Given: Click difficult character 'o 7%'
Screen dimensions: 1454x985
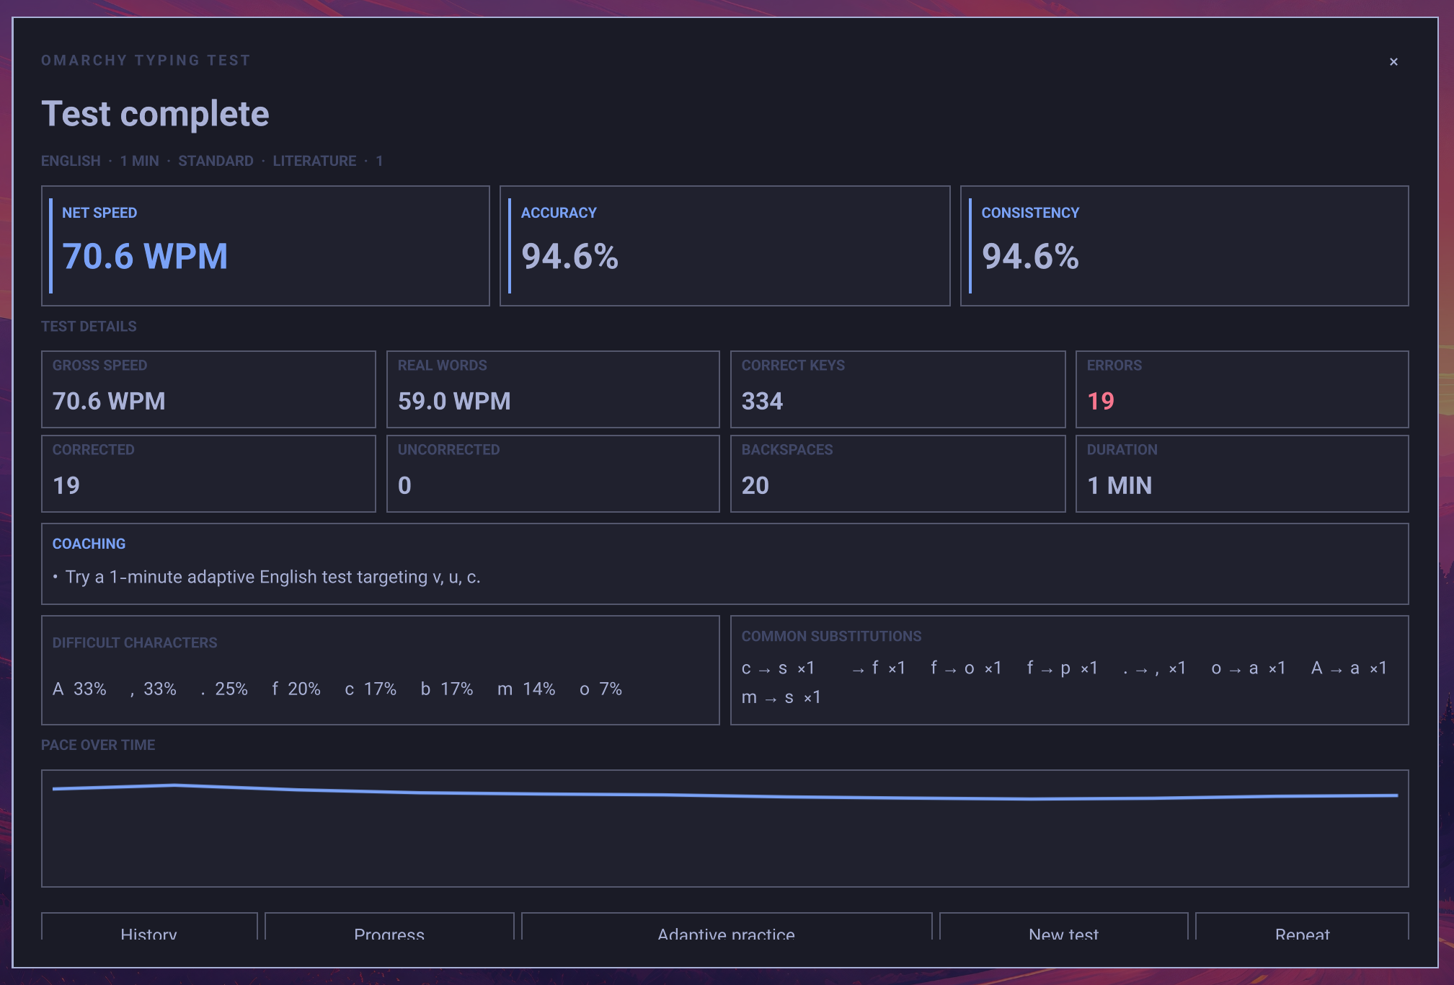Looking at the screenshot, I should (600, 689).
